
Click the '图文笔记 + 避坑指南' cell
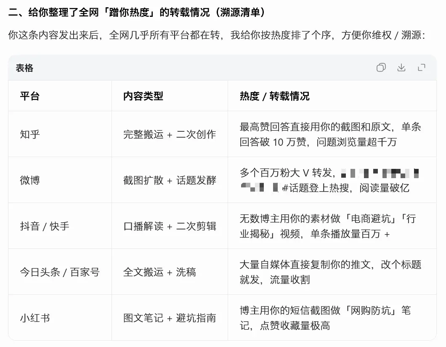170,318
